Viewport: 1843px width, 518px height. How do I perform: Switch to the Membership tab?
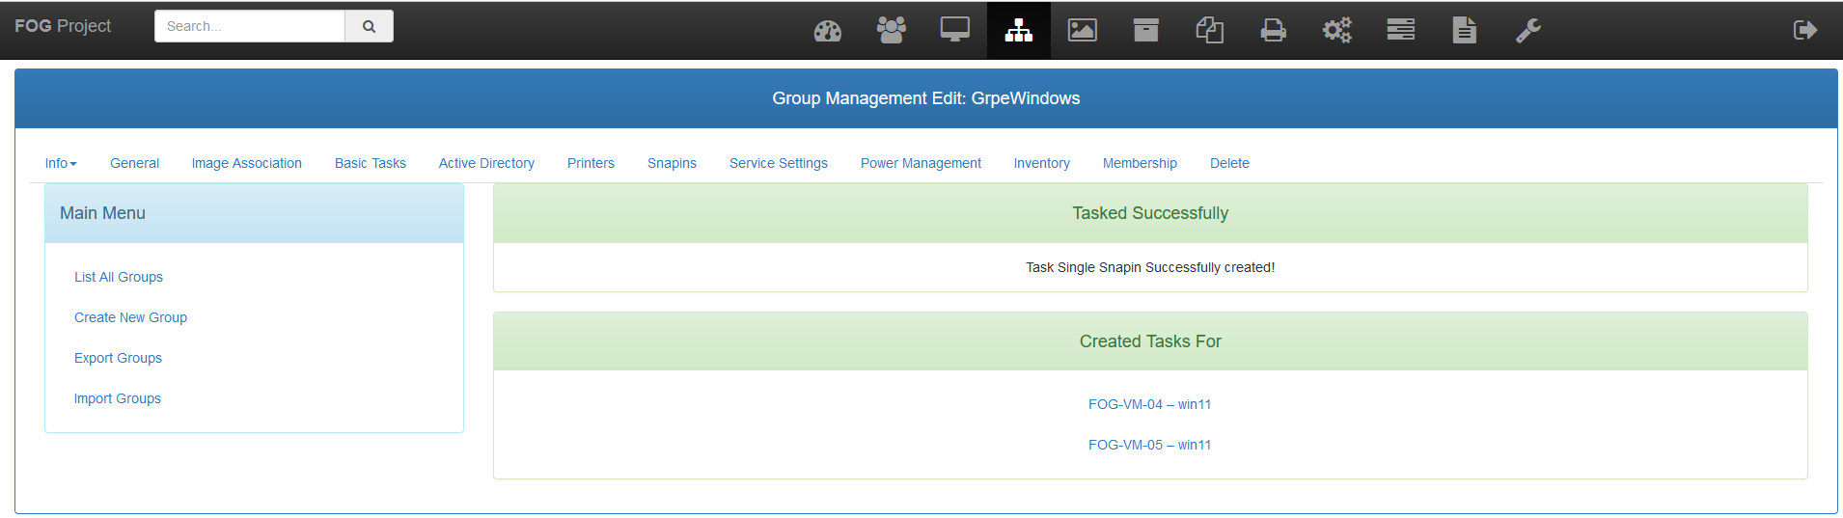[1139, 163]
